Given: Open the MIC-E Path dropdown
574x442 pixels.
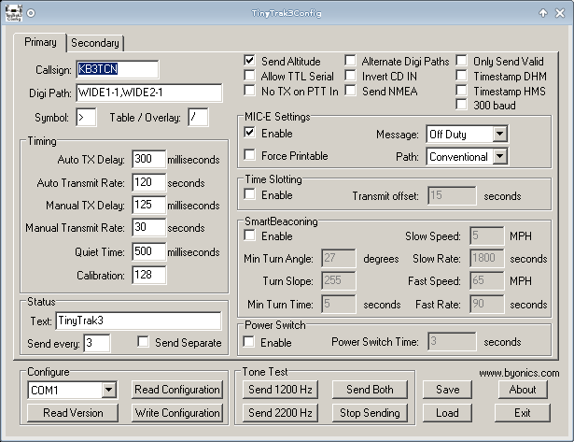Looking at the screenshot, I should coord(499,156).
